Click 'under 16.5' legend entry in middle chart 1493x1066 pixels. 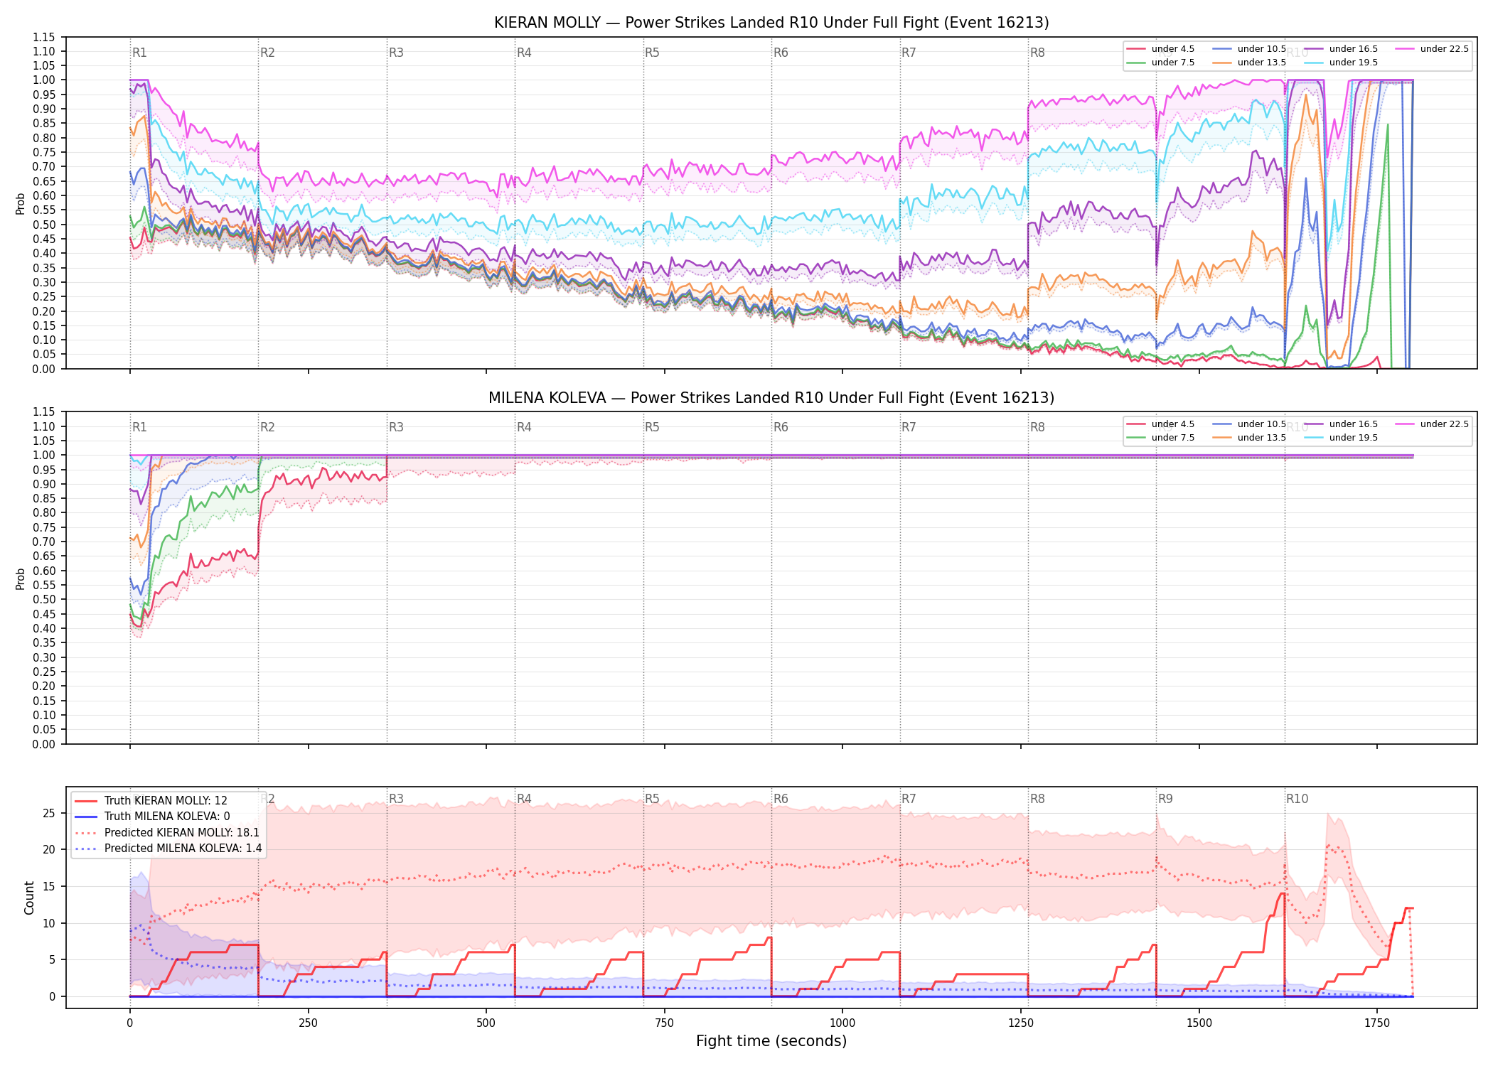point(1341,424)
